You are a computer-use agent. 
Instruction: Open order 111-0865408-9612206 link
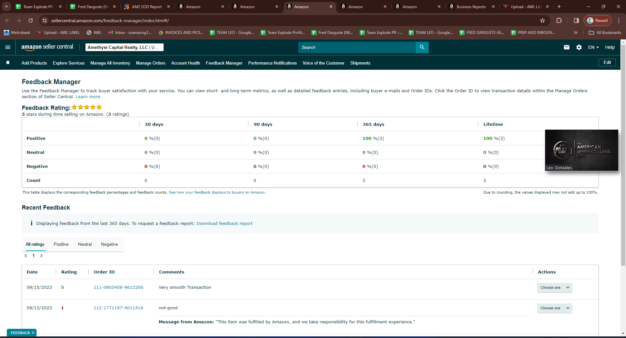[118, 287]
